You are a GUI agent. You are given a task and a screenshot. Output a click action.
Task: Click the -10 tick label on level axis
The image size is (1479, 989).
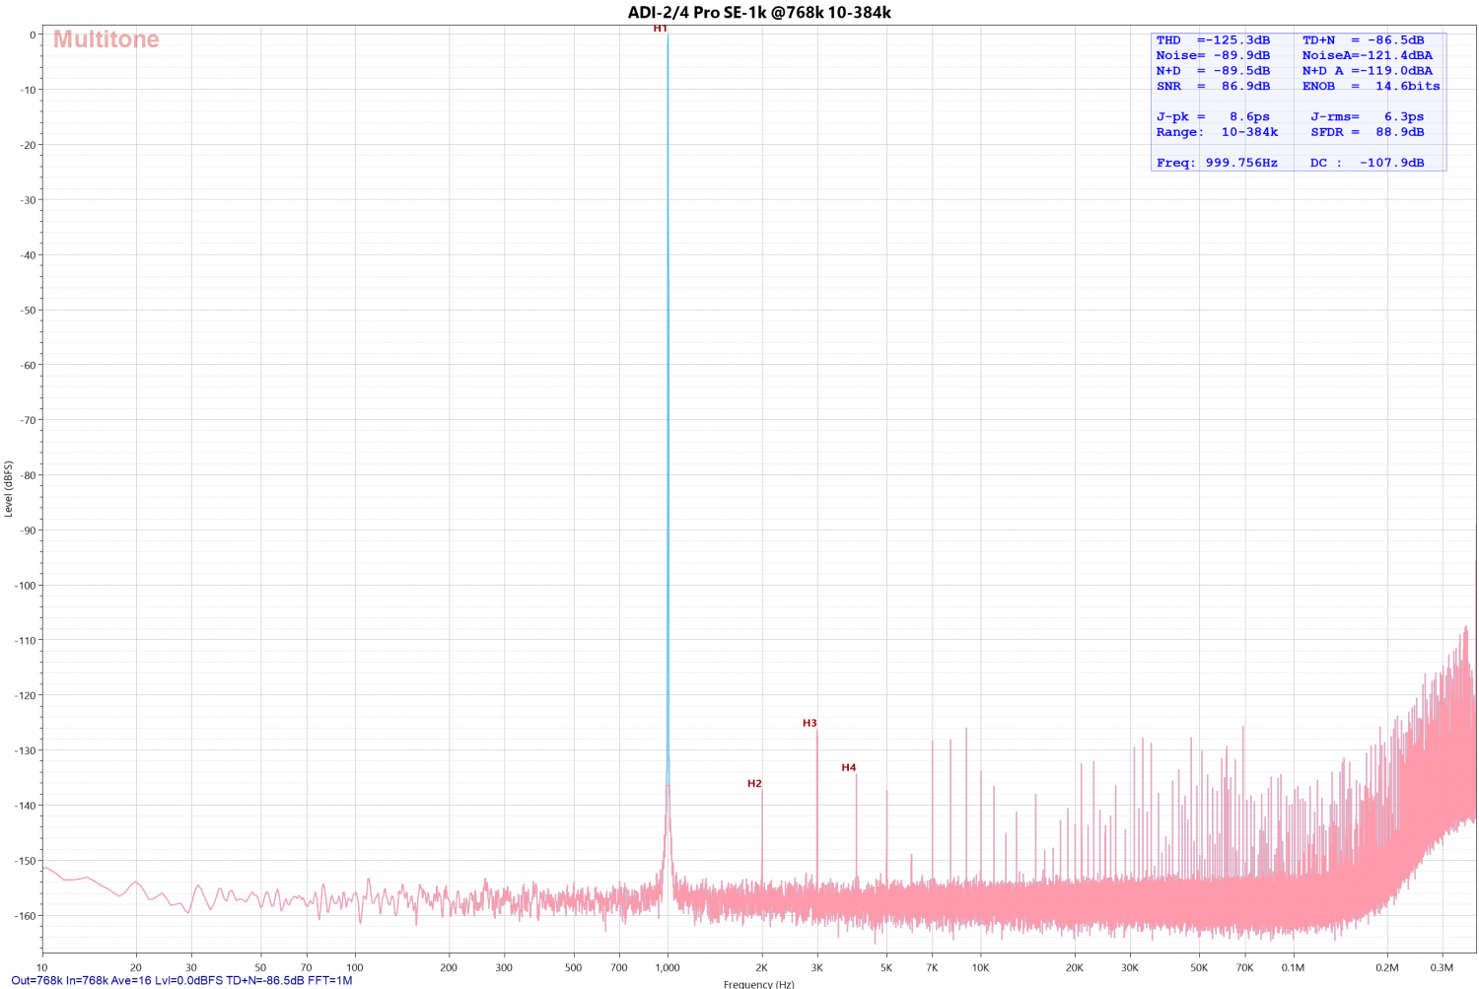[29, 90]
